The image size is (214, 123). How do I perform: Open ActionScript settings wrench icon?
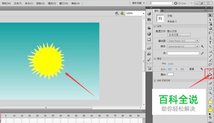[x=202, y=46]
